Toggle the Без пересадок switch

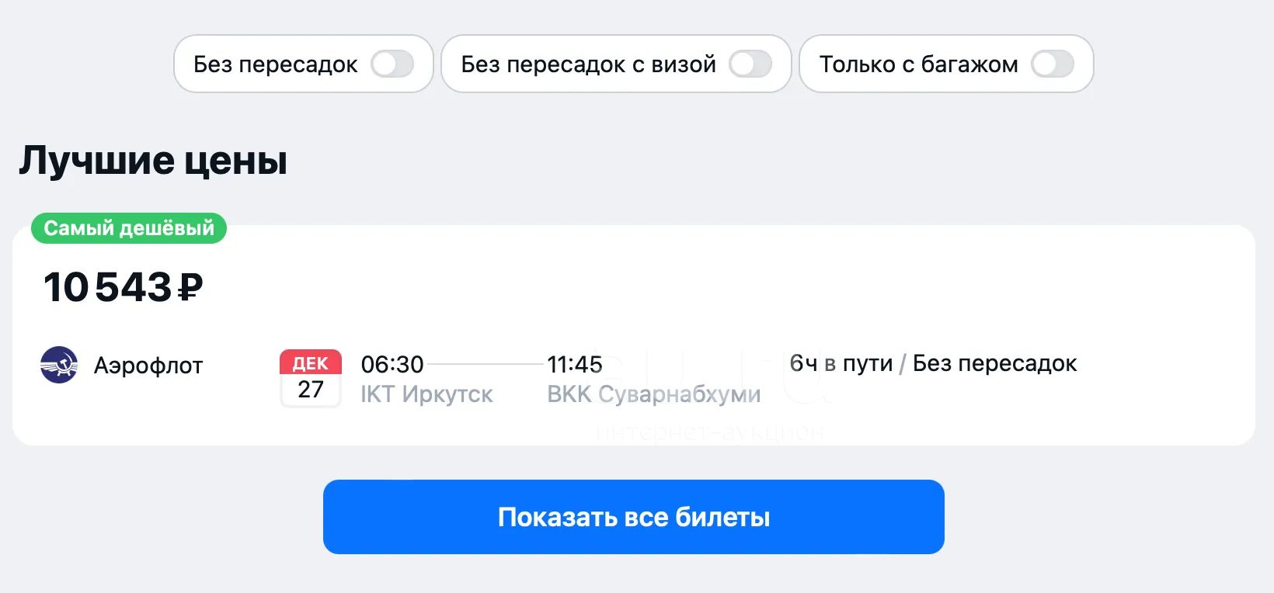pos(392,64)
